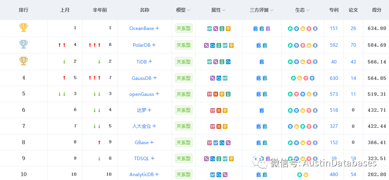Click the bronze third-place trophy icon
This screenshot has width=389, height=180.
click(24, 61)
